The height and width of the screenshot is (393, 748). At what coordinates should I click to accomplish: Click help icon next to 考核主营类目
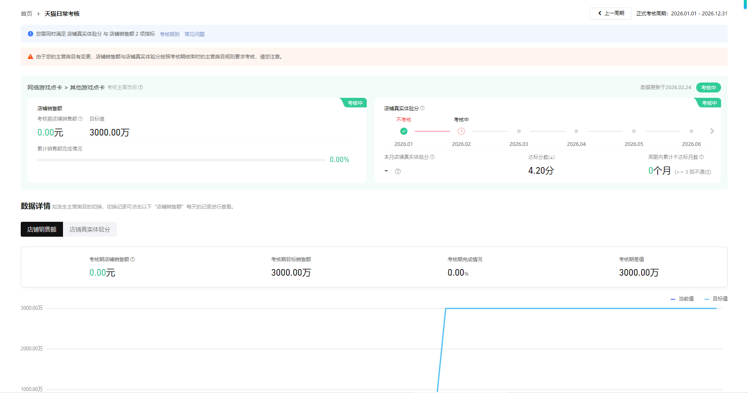pos(140,87)
